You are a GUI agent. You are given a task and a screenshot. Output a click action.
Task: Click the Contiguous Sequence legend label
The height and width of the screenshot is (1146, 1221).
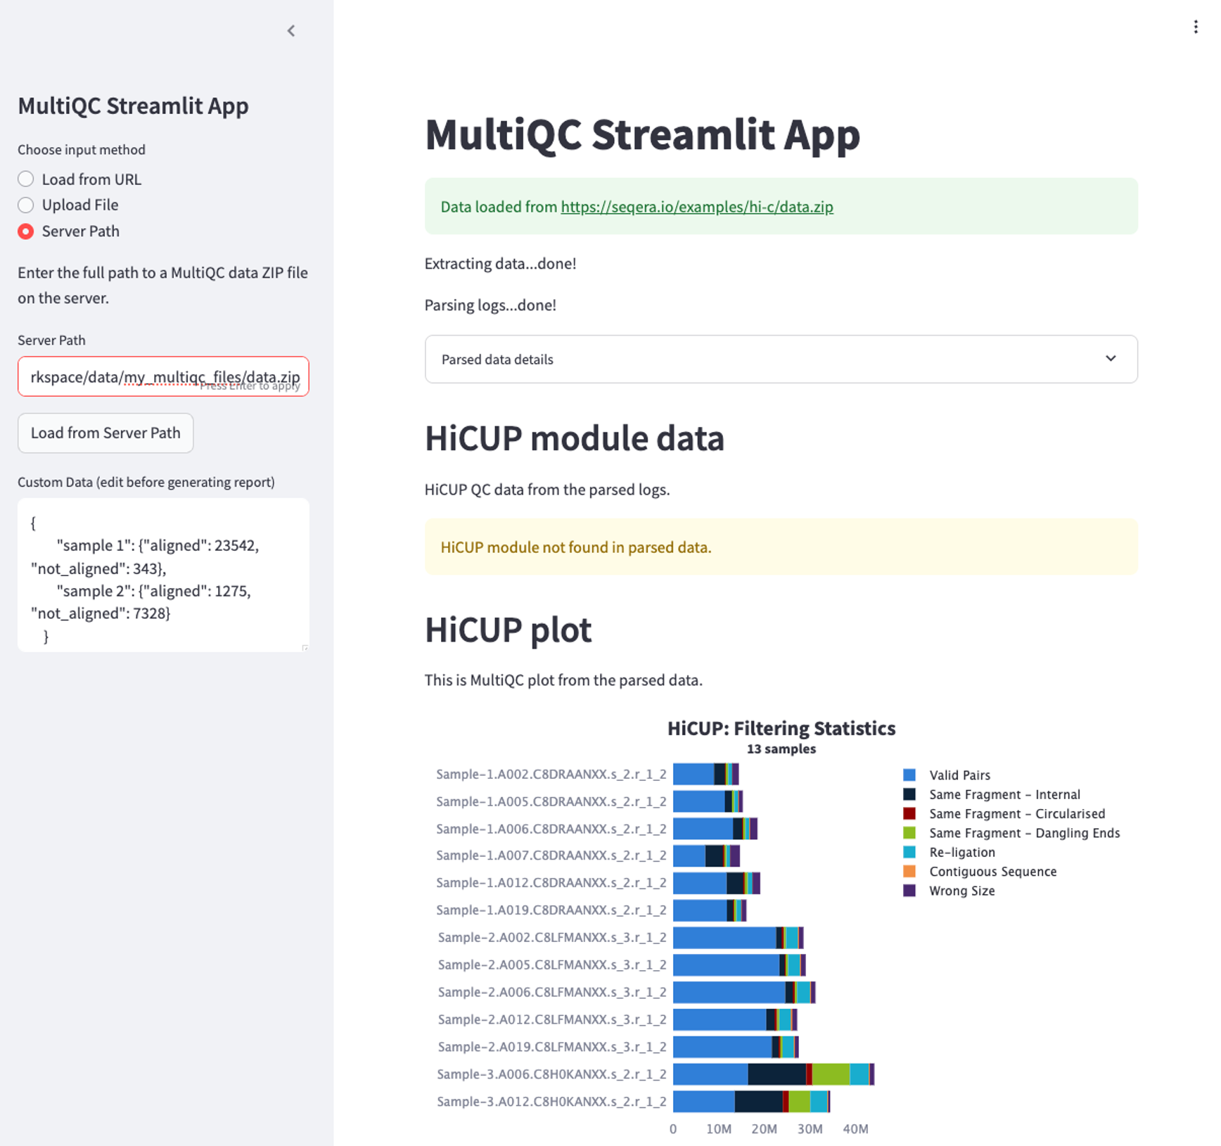point(993,872)
